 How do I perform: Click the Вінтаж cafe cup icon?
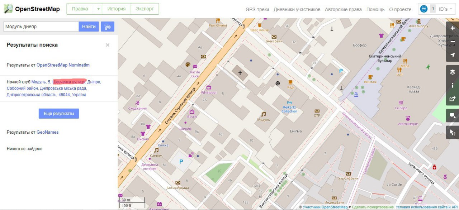point(370,77)
